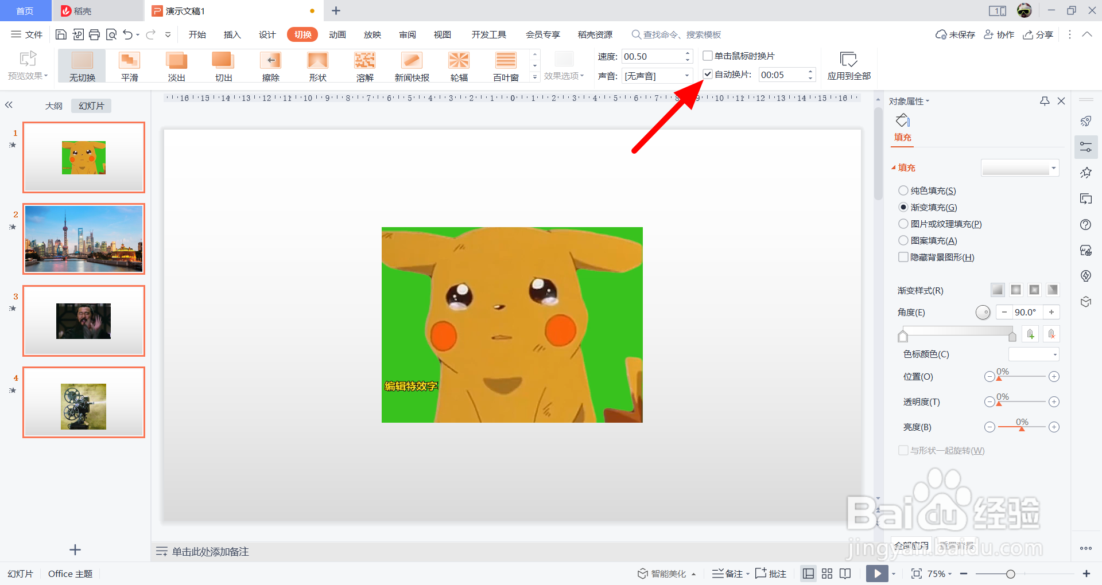Open the 文件 menu
The height and width of the screenshot is (585, 1102).
tap(26, 34)
